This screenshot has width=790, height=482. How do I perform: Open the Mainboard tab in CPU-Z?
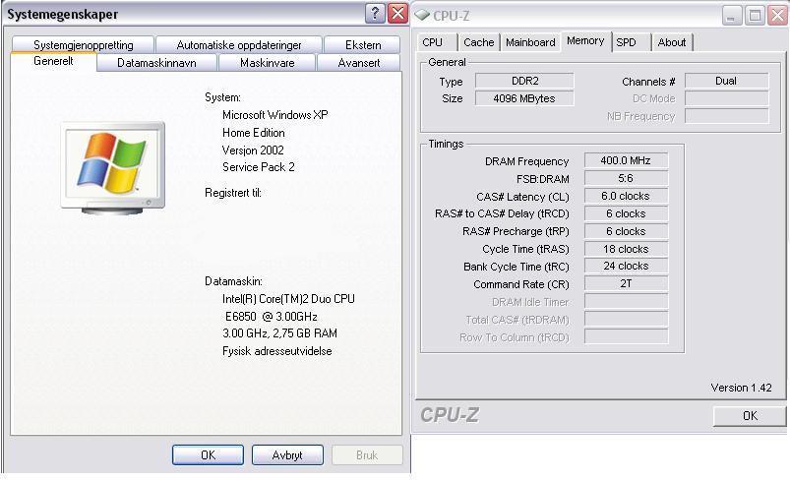pyautogui.click(x=530, y=43)
